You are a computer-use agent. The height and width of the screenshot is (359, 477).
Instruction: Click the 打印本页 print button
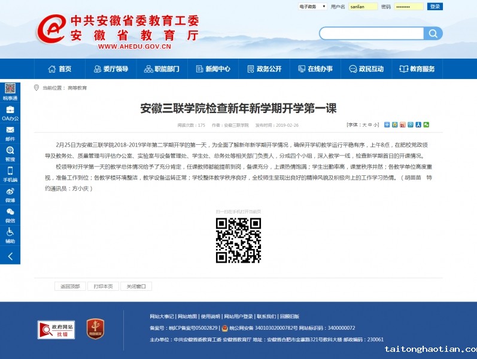pyautogui.click(x=103, y=287)
